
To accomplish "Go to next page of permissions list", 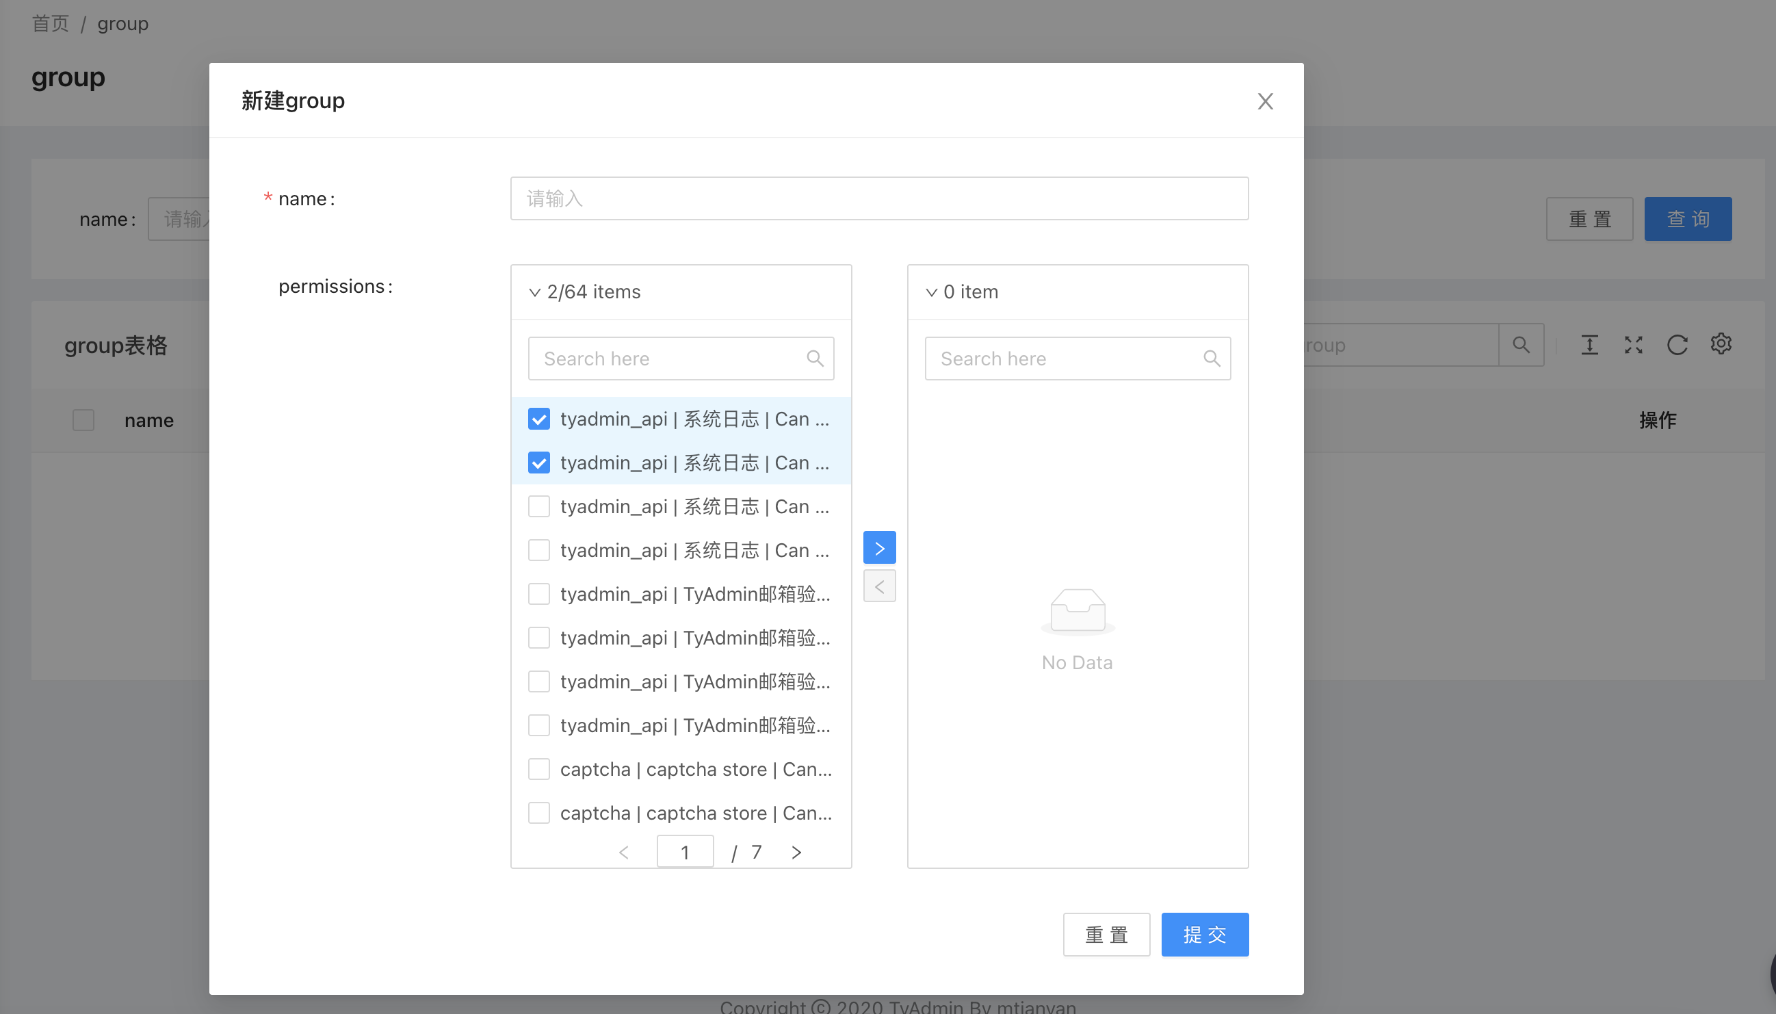I will 796,853.
